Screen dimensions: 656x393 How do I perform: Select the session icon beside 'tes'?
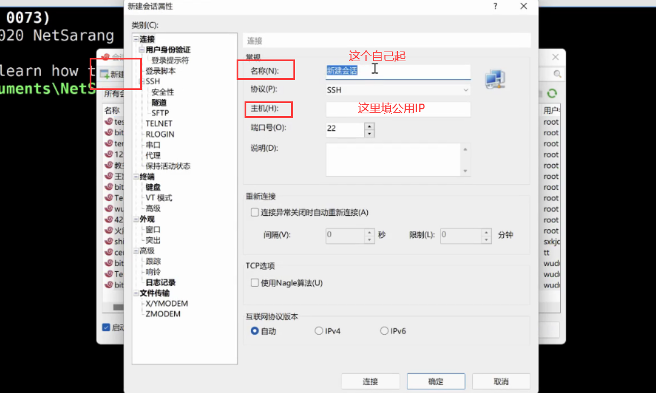coord(109,122)
